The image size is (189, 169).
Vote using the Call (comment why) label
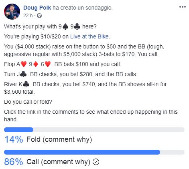(59, 162)
